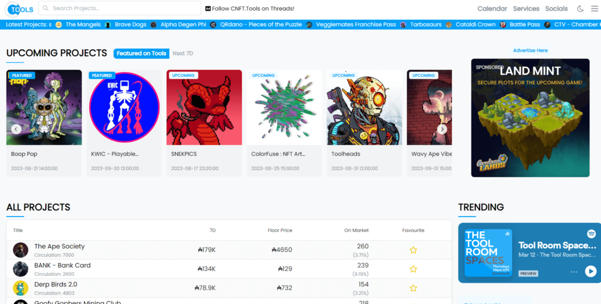Screen dimensions: 601x304
Task: Show previous upcoming projects carousel arrow
Action: [16, 129]
